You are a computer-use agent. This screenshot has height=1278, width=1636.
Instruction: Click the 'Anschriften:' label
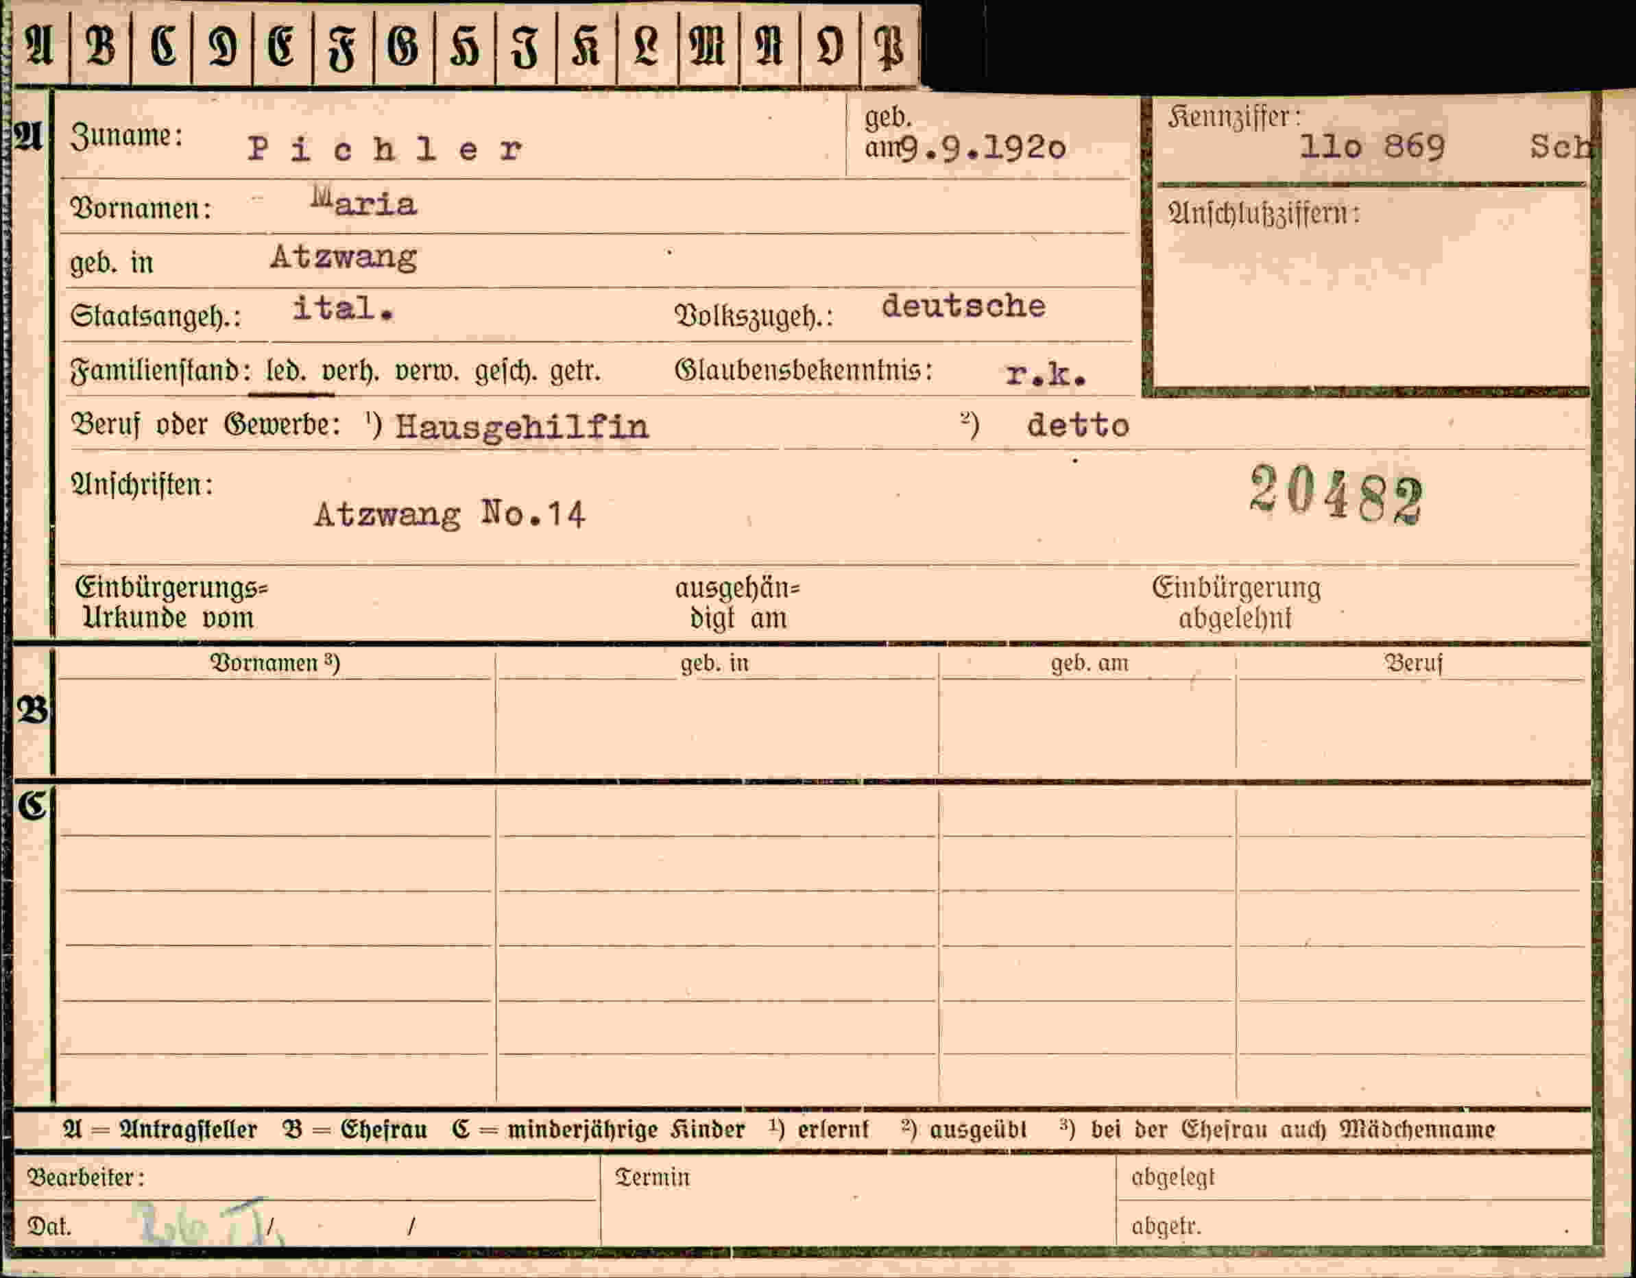[141, 485]
